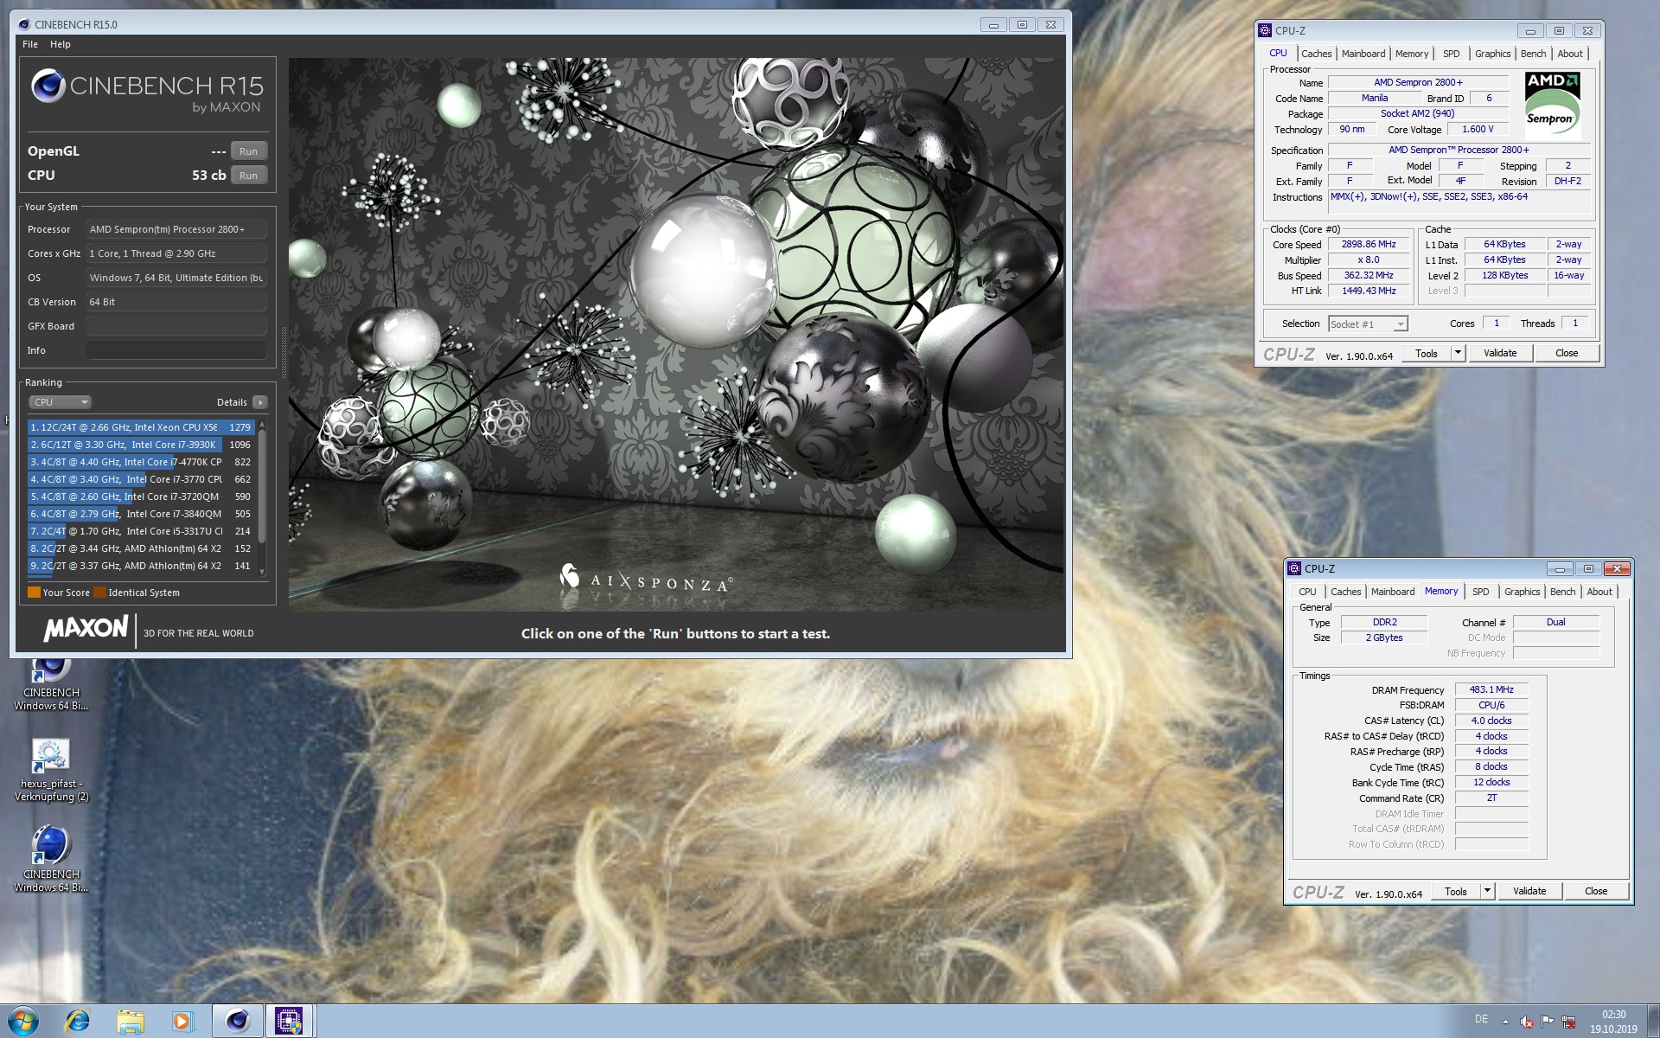The width and height of the screenshot is (1660, 1038).
Task: Switch to Mainboard tab in lower CPU-Z
Action: tap(1393, 592)
